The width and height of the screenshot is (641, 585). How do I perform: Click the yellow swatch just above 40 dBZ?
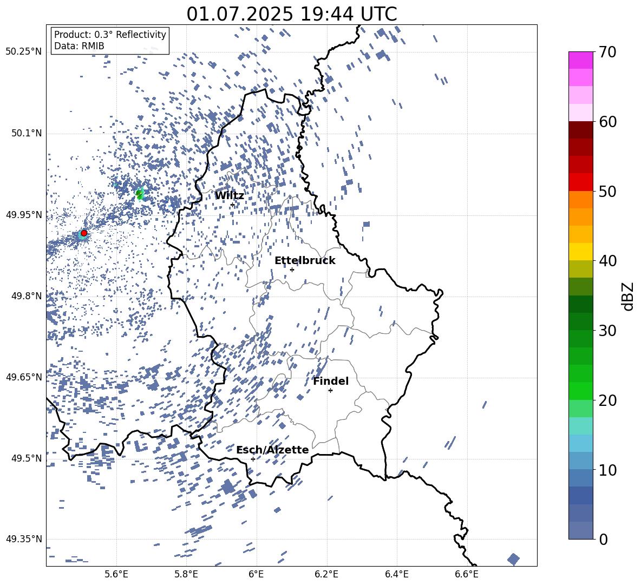click(x=581, y=252)
